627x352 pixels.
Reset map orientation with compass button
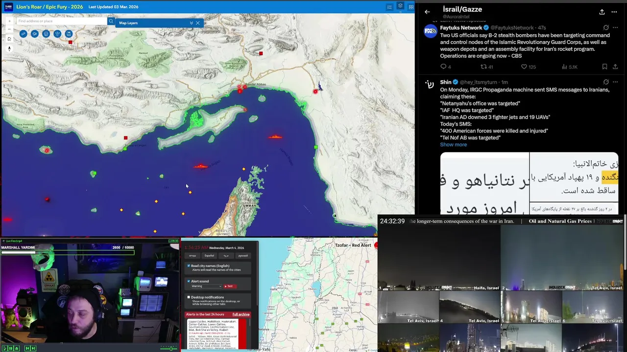9,48
